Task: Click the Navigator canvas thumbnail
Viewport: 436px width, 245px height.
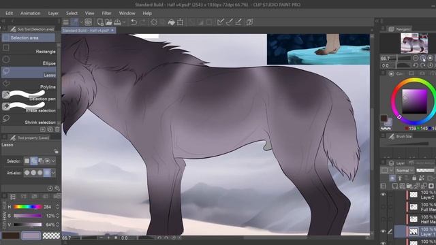Action: [414, 43]
